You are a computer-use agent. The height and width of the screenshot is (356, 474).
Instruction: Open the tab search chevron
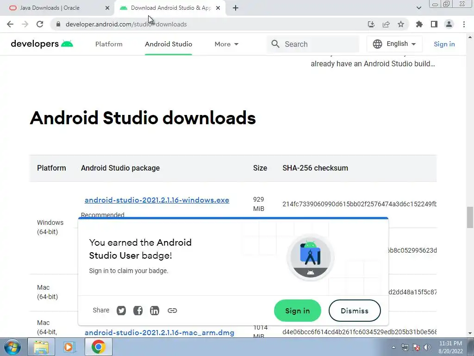tap(418, 8)
